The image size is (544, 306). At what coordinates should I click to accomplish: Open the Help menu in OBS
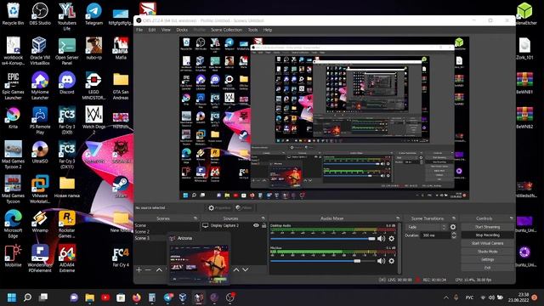[x=268, y=30]
